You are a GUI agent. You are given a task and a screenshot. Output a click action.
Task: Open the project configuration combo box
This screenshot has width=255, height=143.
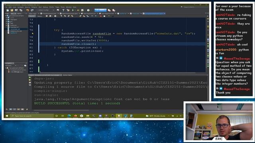tap(46, 10)
